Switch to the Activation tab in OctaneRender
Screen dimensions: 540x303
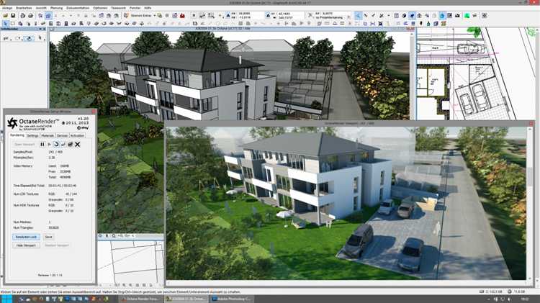(77, 135)
